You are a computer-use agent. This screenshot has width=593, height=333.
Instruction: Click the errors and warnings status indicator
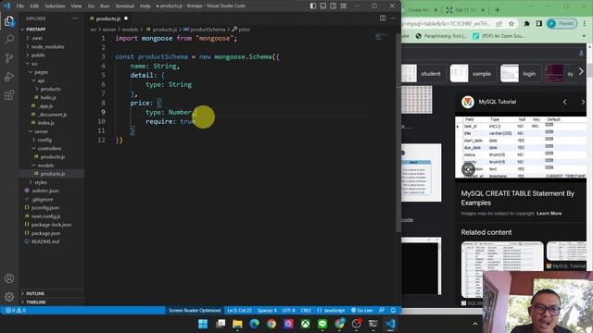pyautogui.click(x=16, y=311)
